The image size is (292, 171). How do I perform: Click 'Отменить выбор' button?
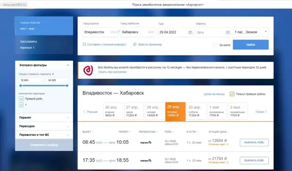[x=44, y=145]
